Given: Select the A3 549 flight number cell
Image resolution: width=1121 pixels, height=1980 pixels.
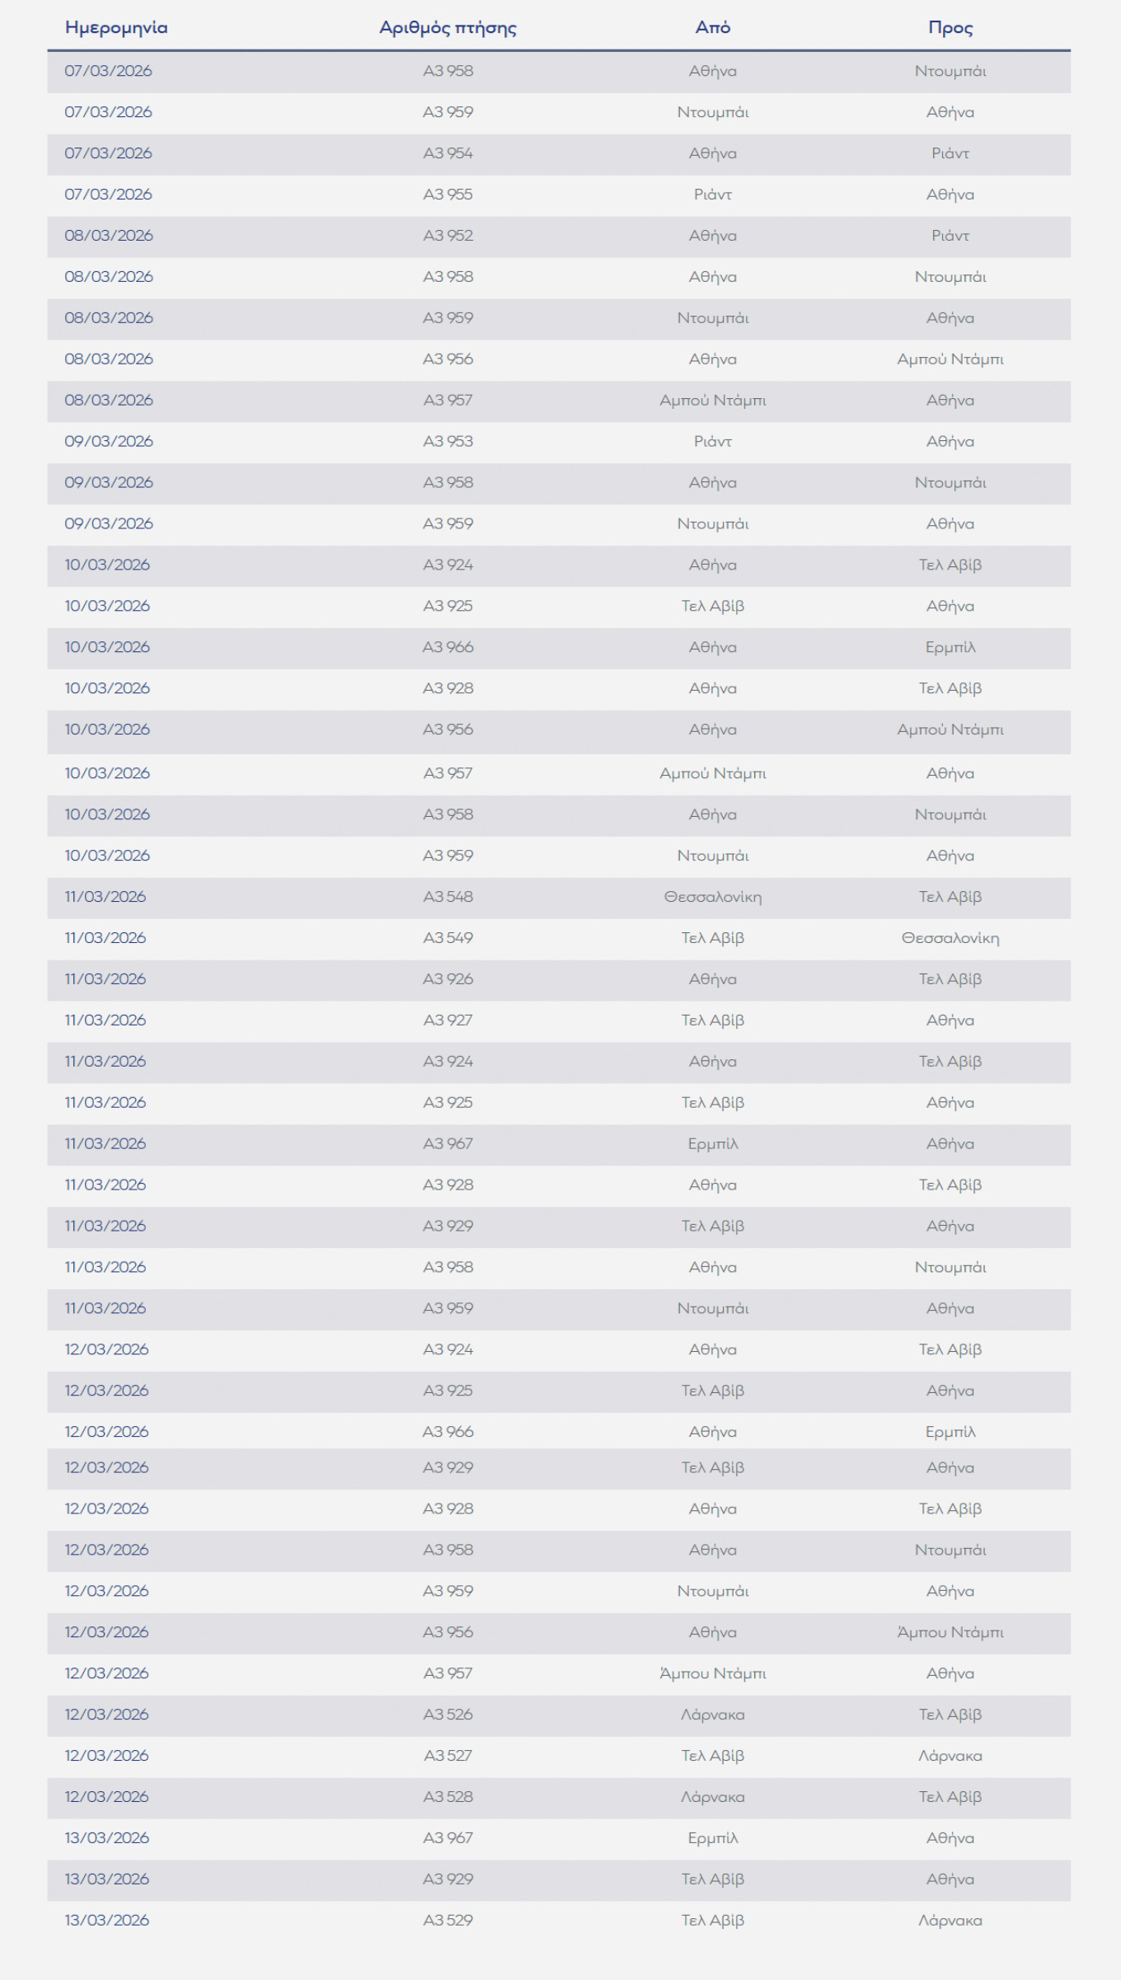Looking at the screenshot, I should pos(448,938).
